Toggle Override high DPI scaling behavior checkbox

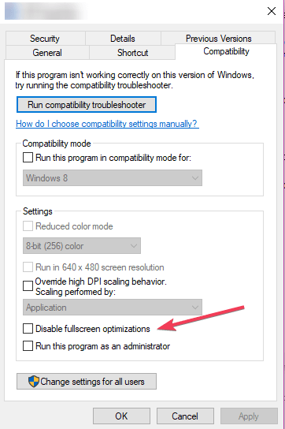(x=28, y=286)
